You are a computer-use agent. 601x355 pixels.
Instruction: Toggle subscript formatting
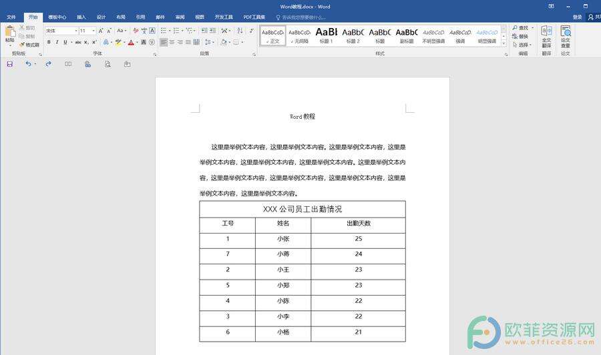pos(86,42)
